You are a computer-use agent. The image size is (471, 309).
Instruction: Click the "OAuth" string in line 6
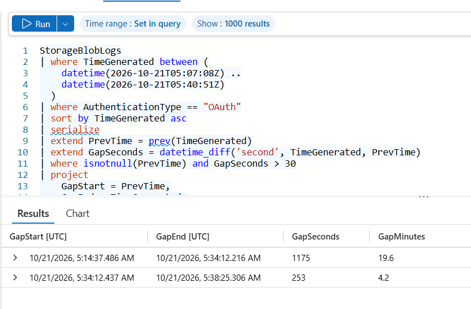[x=222, y=107]
